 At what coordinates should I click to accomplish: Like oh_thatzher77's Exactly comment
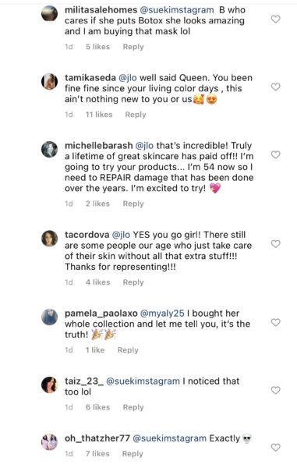pos(275,448)
